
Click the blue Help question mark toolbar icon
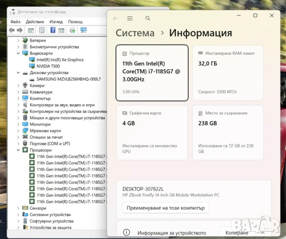(x=53, y=30)
